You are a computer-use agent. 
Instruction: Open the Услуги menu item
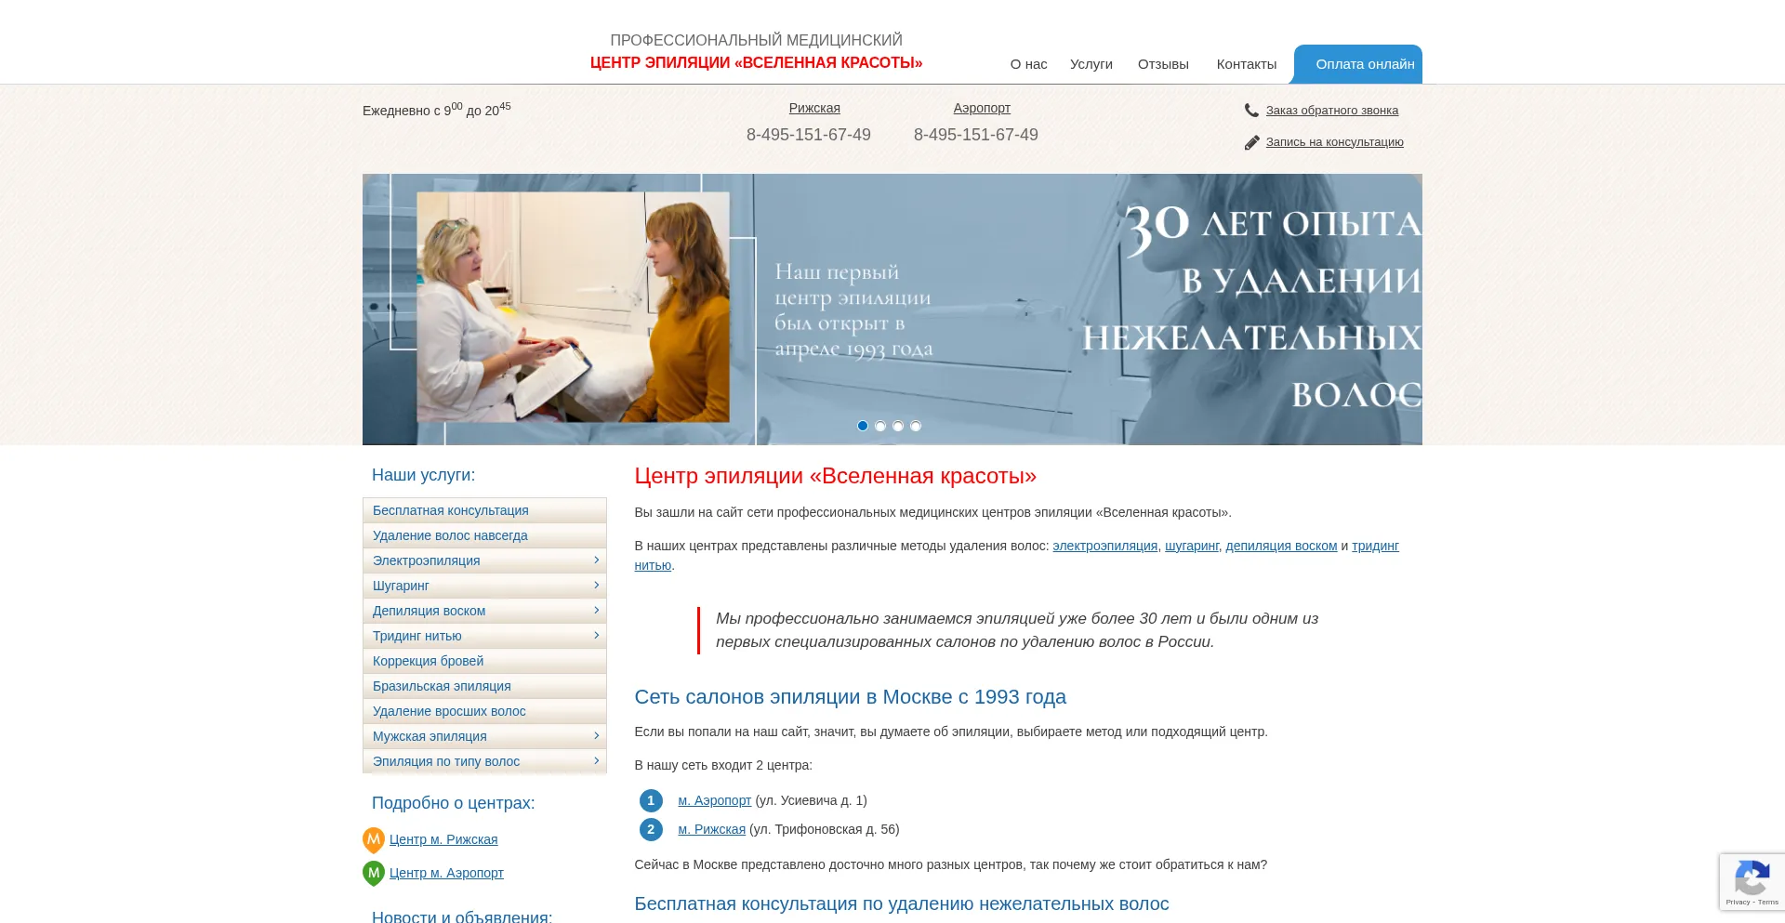click(x=1091, y=64)
